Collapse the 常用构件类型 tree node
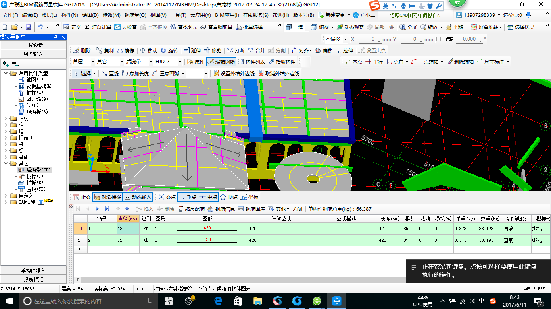Viewport: 551px width, 309px height. click(6, 73)
